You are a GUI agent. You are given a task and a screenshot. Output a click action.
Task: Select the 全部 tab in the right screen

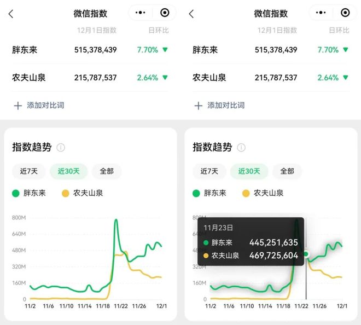(x=287, y=171)
